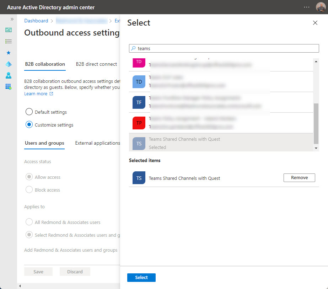Click the Discard button

coord(75,272)
